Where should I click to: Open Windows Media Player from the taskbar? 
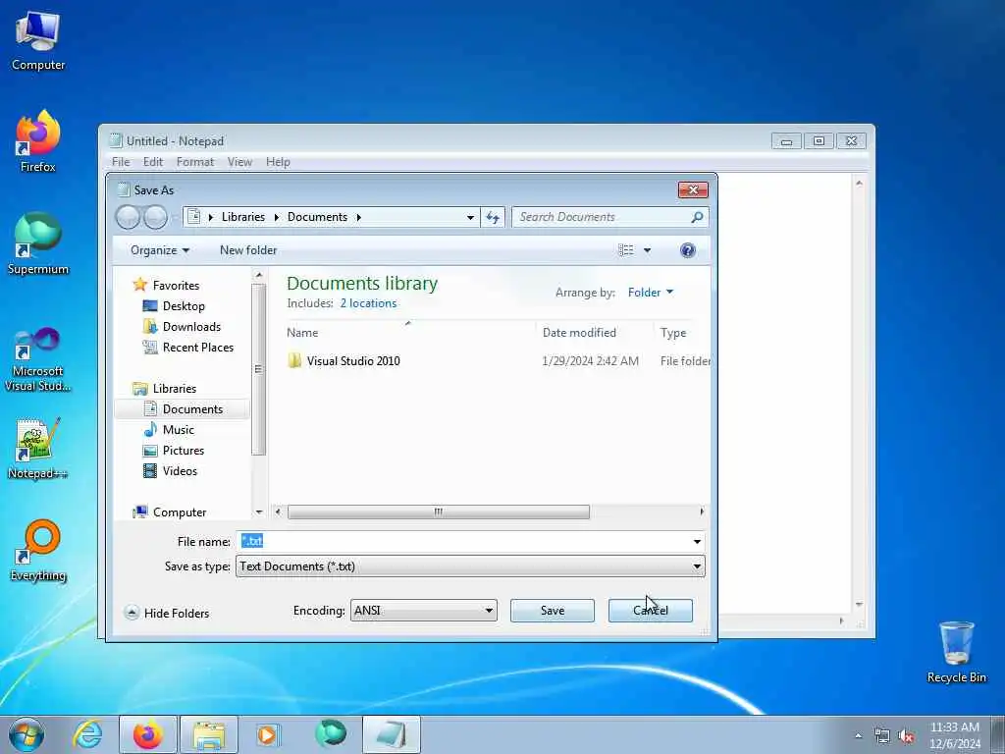(267, 734)
